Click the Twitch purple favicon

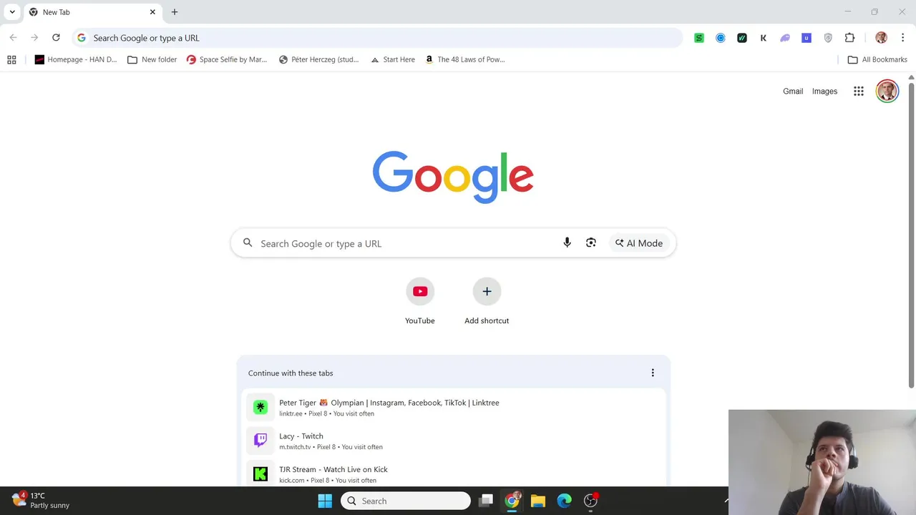260,441
